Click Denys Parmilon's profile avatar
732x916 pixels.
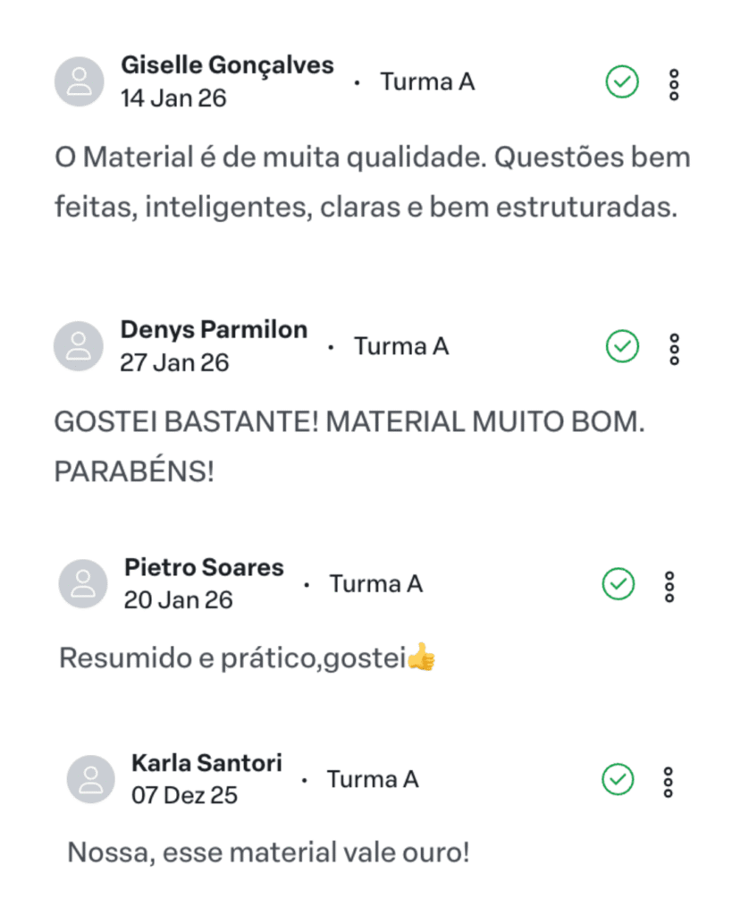(79, 346)
